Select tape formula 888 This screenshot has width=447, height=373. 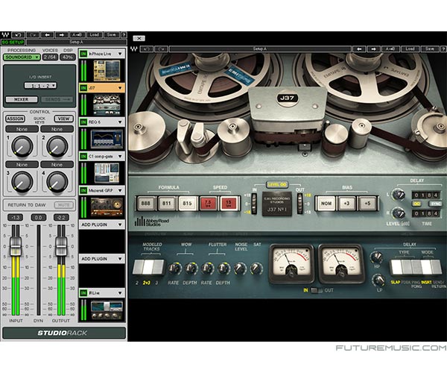tap(146, 204)
